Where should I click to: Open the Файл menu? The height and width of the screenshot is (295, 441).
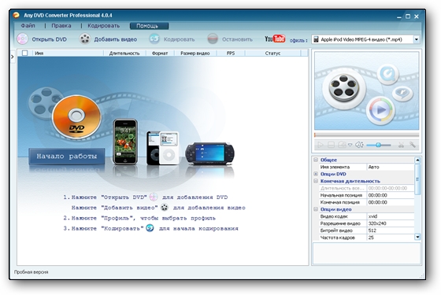pyautogui.click(x=28, y=25)
